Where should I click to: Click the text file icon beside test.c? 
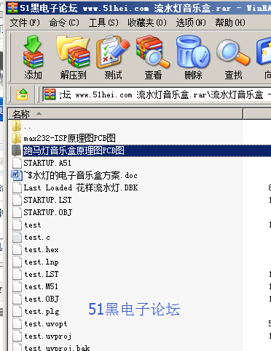pyautogui.click(x=17, y=237)
